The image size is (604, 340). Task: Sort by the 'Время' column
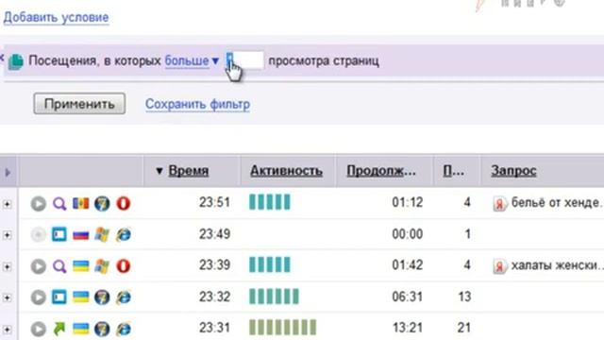189,171
